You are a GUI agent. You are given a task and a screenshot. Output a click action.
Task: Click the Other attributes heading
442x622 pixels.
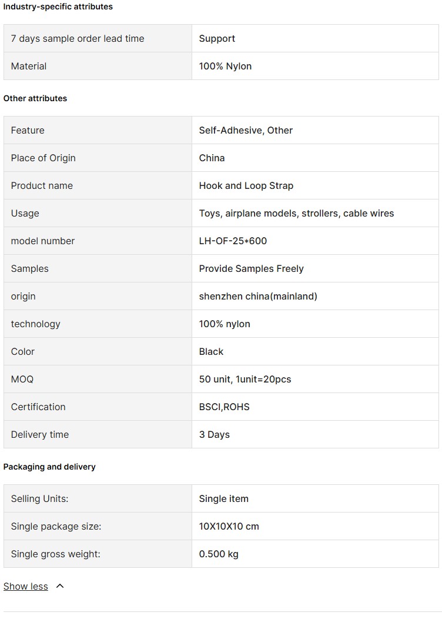(35, 98)
